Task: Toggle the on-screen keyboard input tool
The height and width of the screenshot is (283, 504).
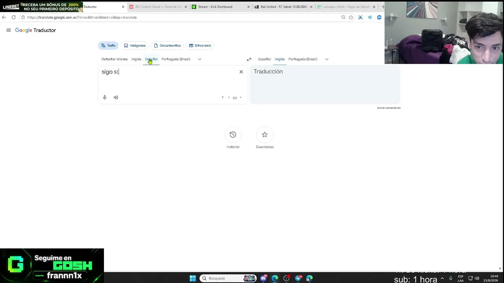Action: pyautogui.click(x=235, y=98)
